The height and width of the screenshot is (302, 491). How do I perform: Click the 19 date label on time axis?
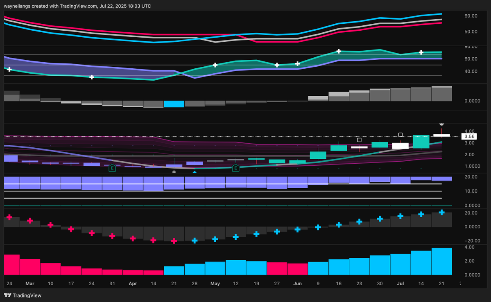point(256,284)
